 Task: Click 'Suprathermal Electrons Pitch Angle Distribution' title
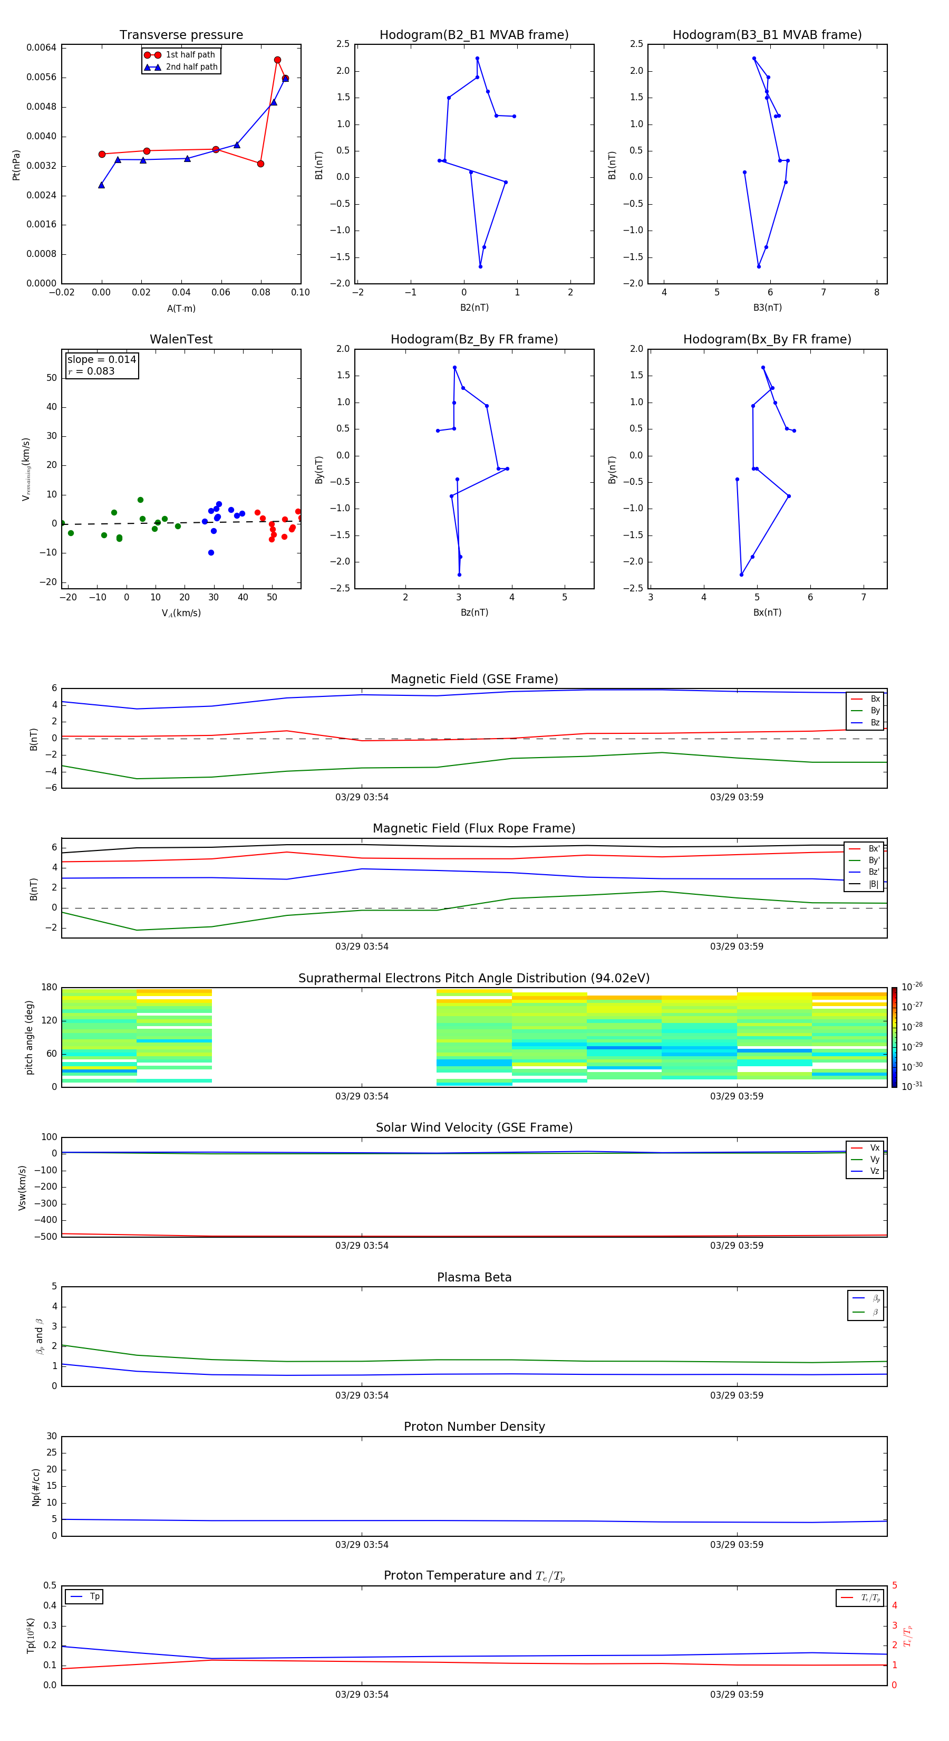click(x=474, y=979)
